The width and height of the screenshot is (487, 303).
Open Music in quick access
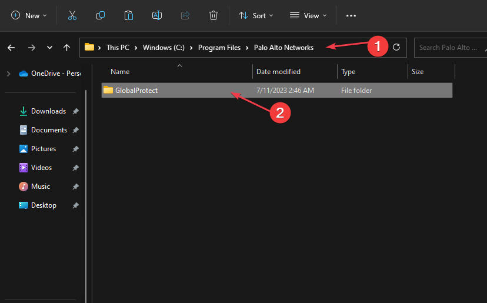[41, 187]
